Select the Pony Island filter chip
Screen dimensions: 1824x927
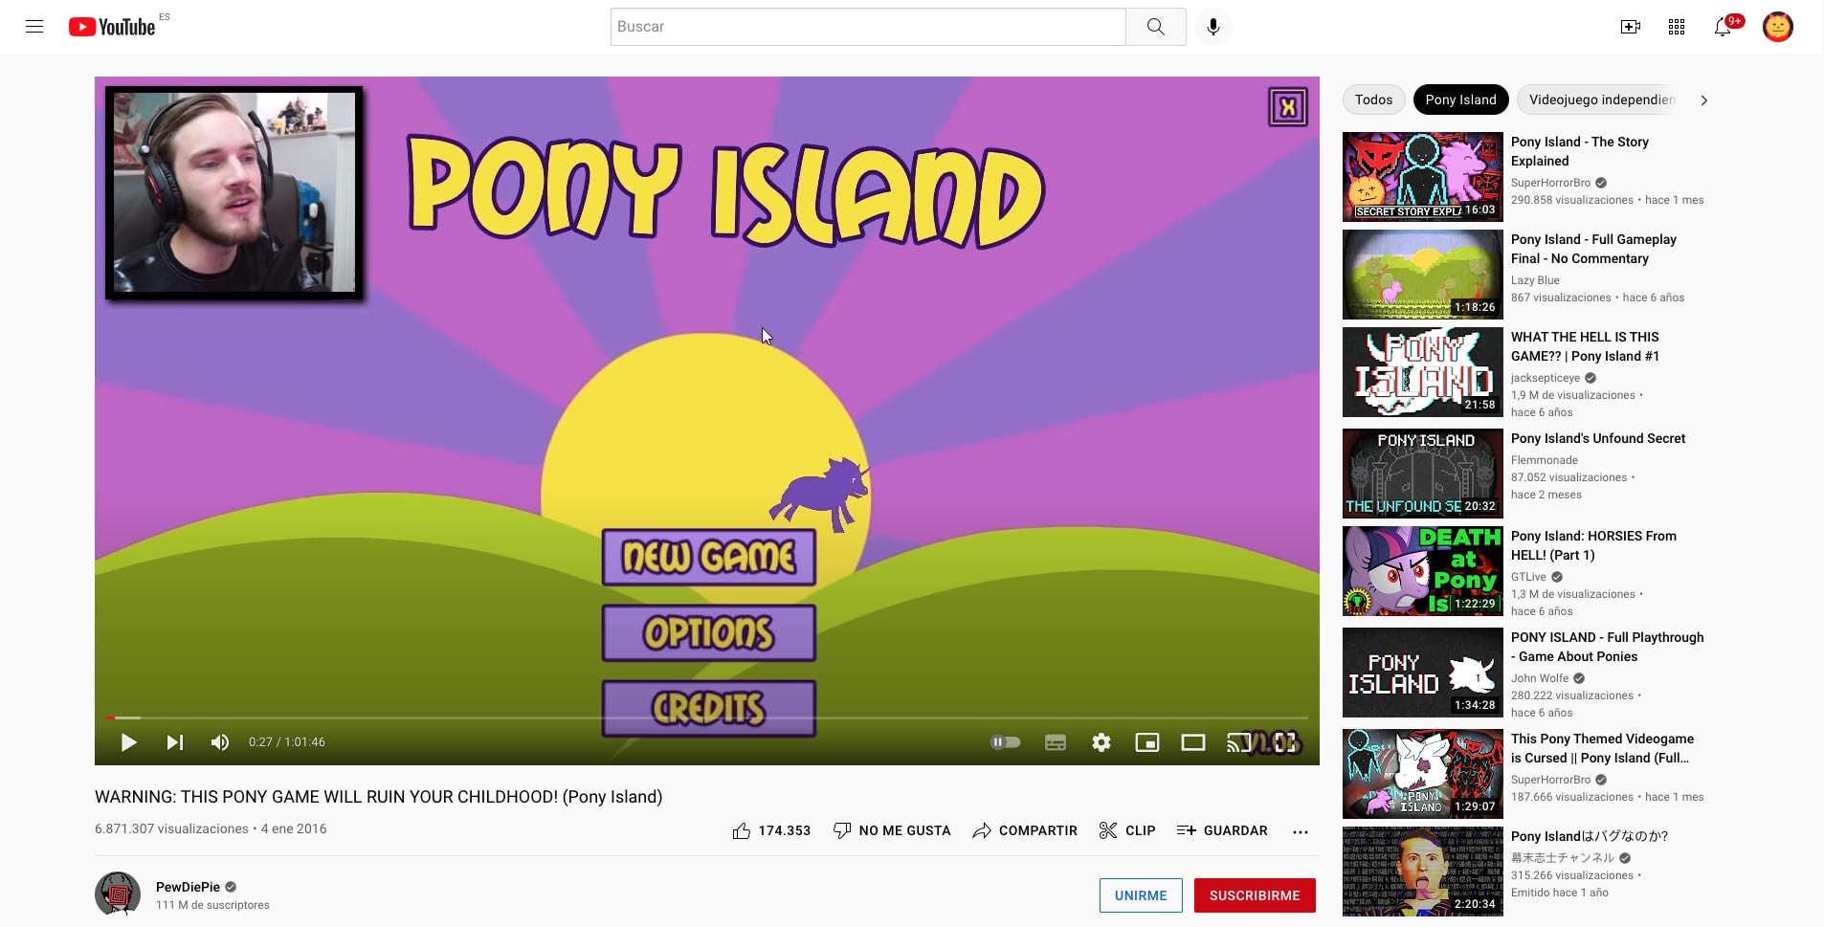tap(1460, 99)
